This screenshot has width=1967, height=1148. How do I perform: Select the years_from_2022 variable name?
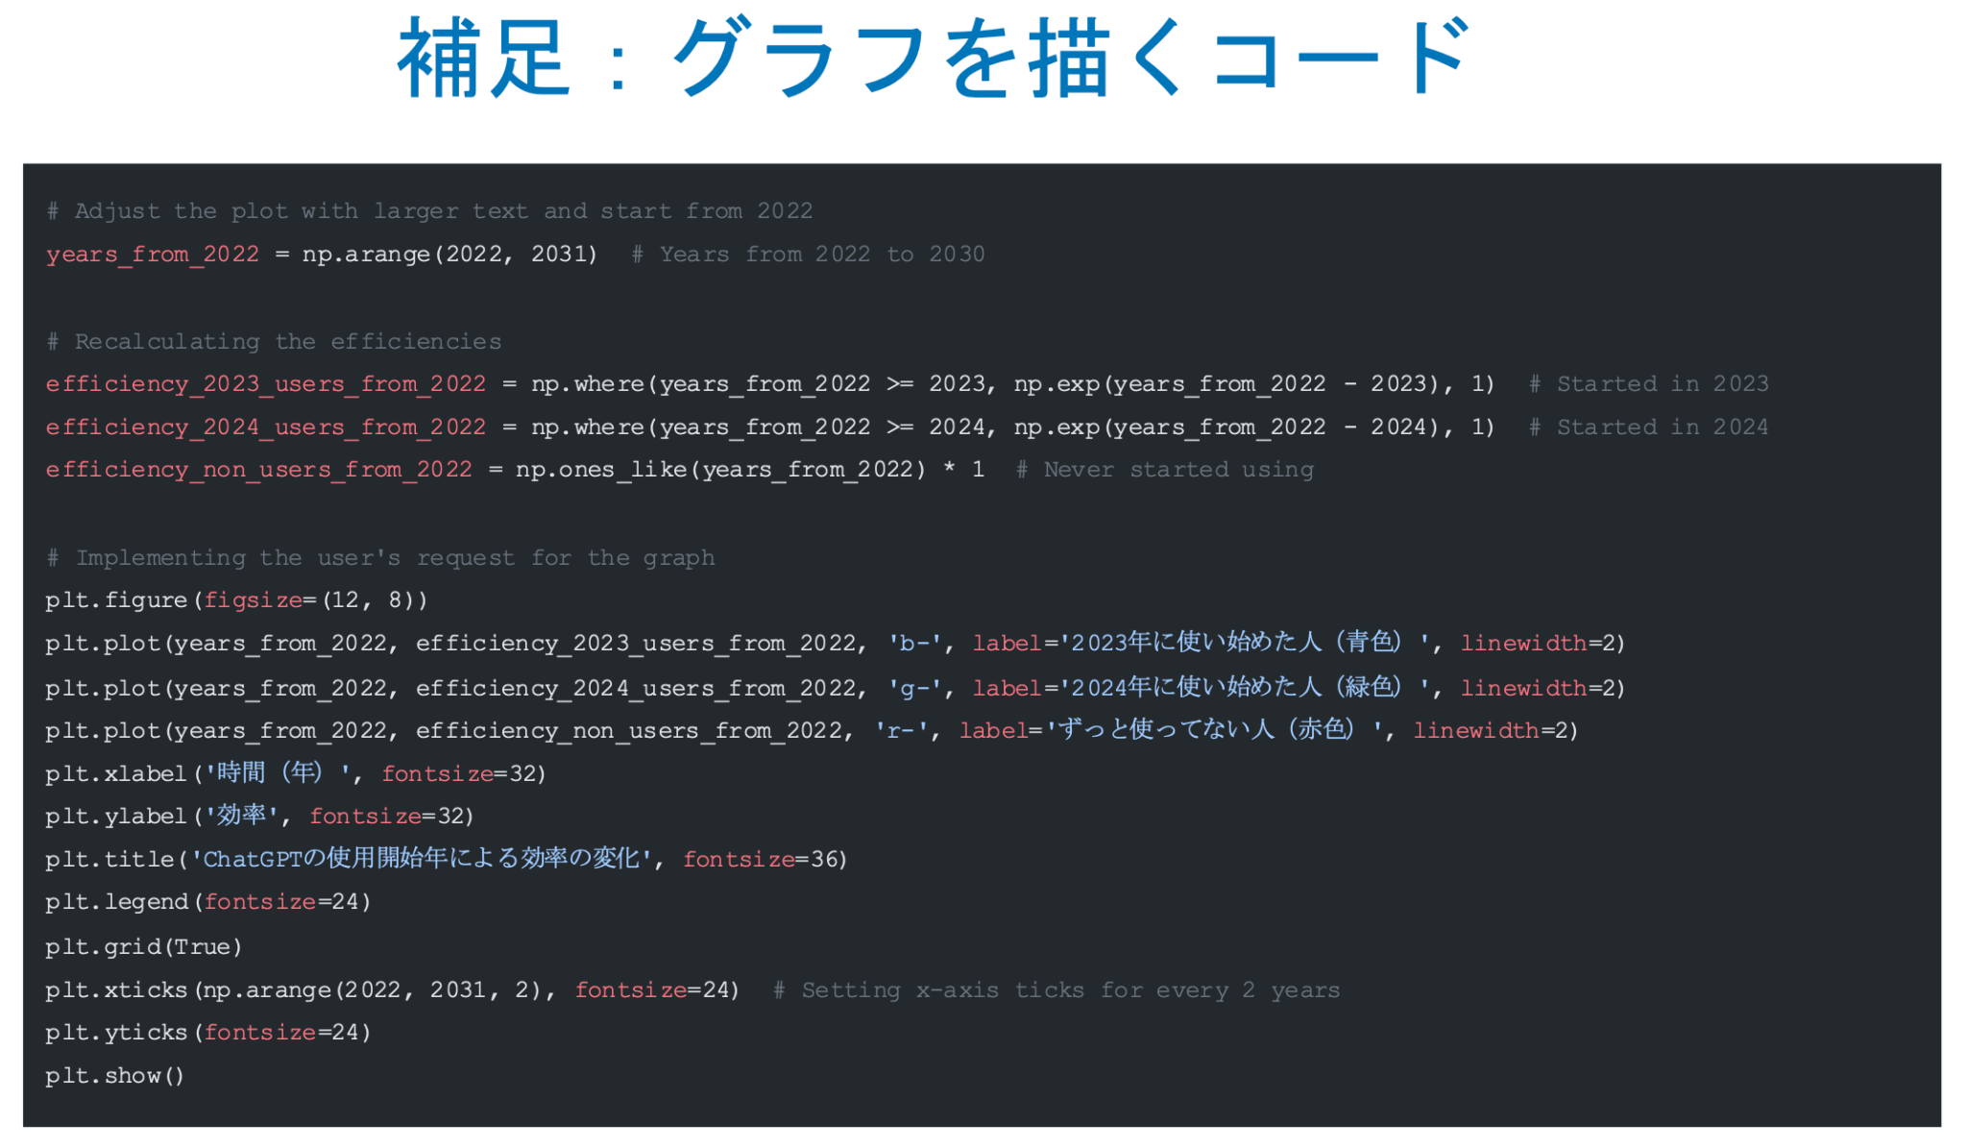point(152,254)
